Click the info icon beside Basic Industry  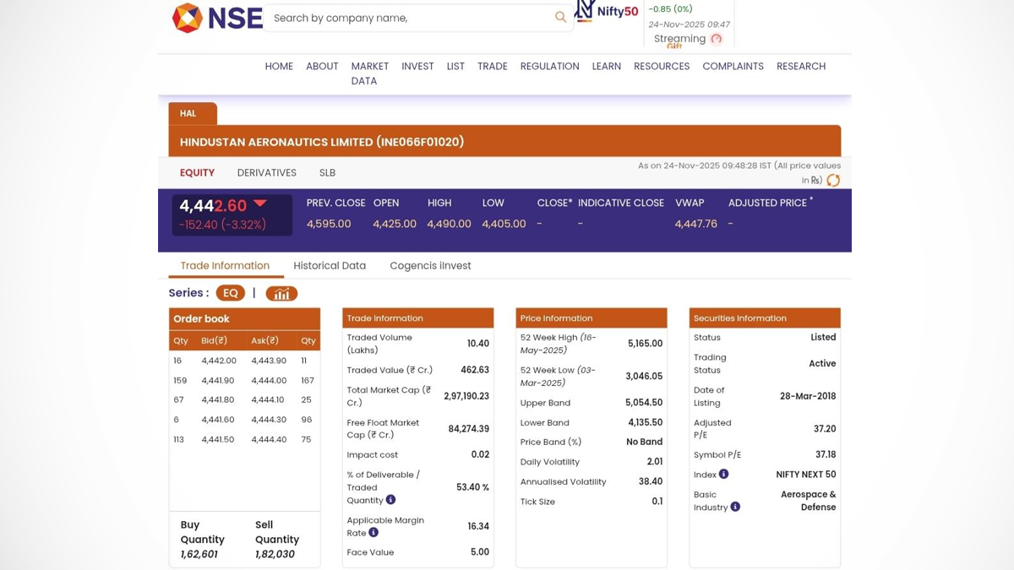735,507
